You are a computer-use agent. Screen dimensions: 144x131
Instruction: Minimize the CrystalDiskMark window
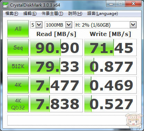111,4
